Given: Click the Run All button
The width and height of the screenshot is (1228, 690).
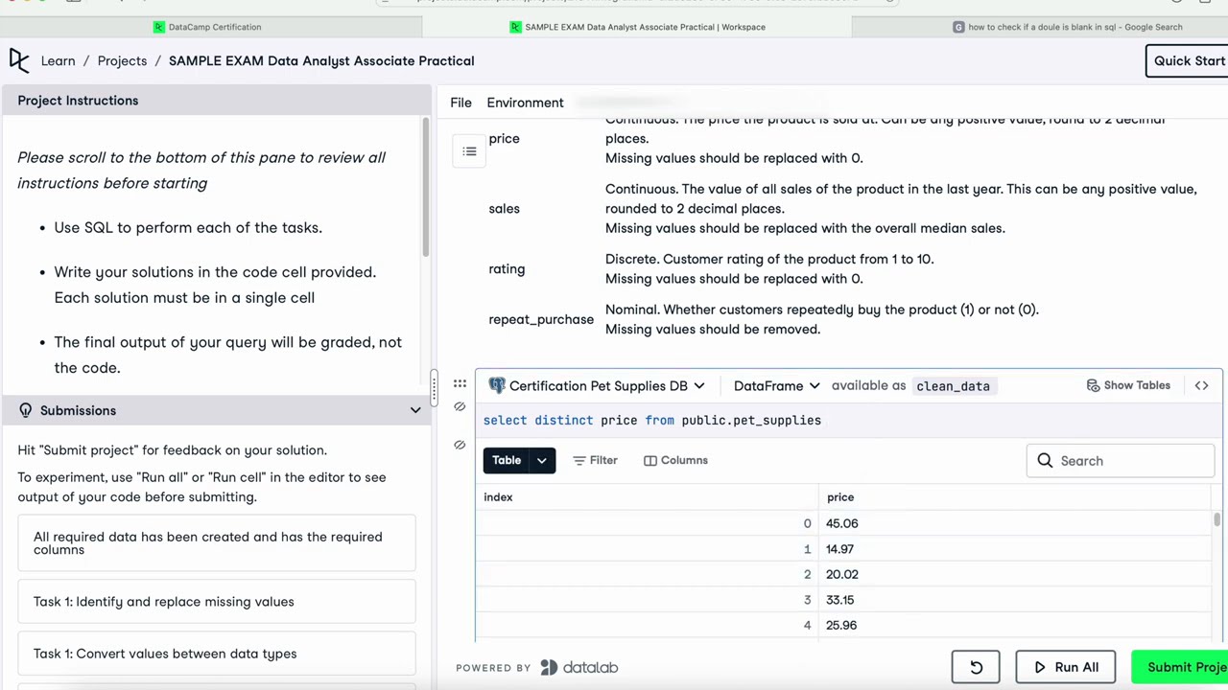Looking at the screenshot, I should click(1065, 667).
